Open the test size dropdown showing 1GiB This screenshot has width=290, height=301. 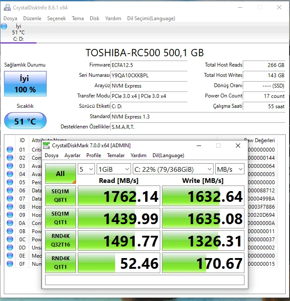coord(114,169)
